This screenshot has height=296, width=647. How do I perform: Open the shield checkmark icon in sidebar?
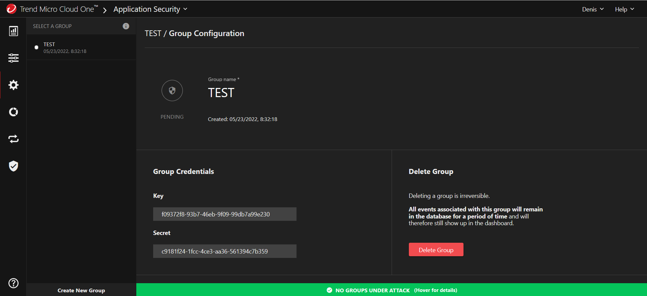13,166
